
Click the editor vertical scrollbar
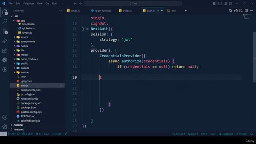(x=254, y=57)
